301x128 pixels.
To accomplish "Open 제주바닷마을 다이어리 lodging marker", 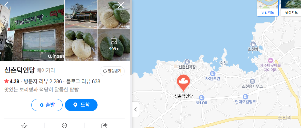I will [270, 60].
